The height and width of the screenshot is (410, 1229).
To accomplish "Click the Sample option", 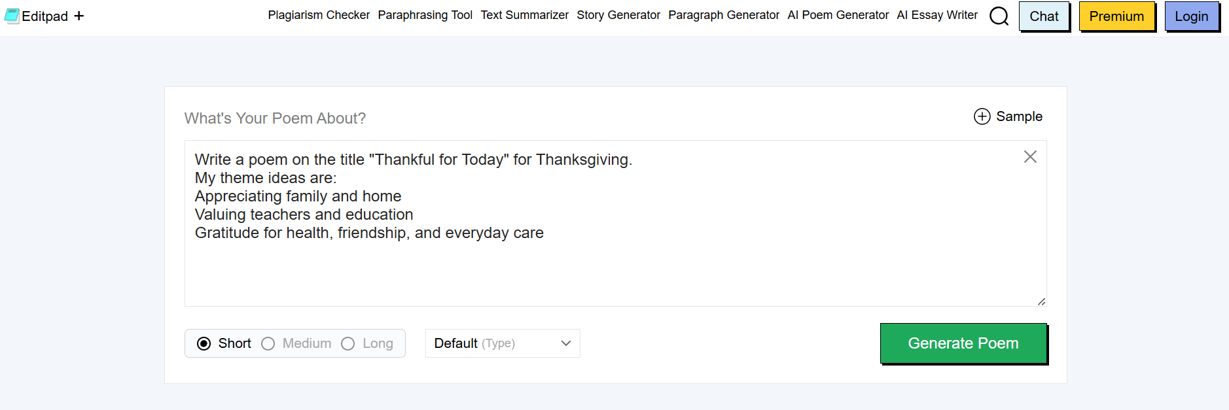I will coord(1019,116).
